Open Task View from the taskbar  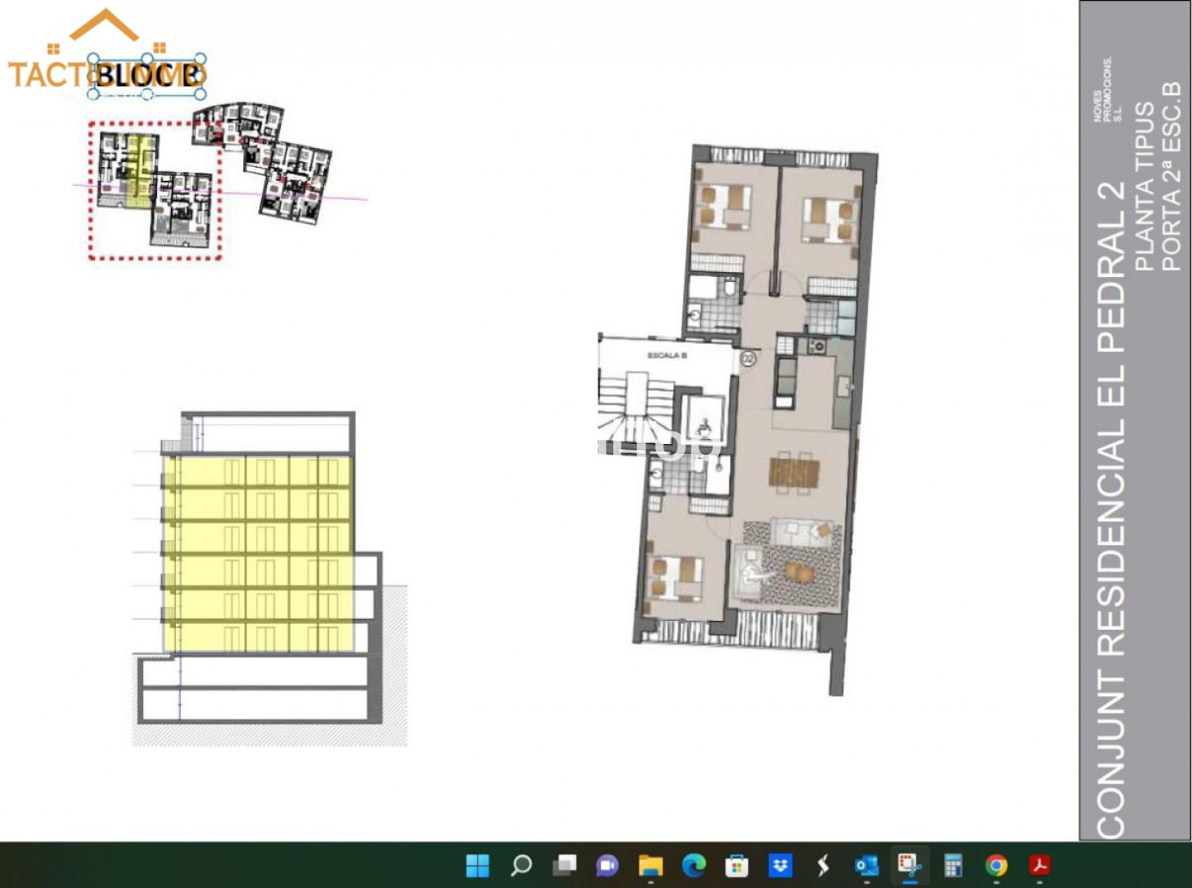(565, 865)
